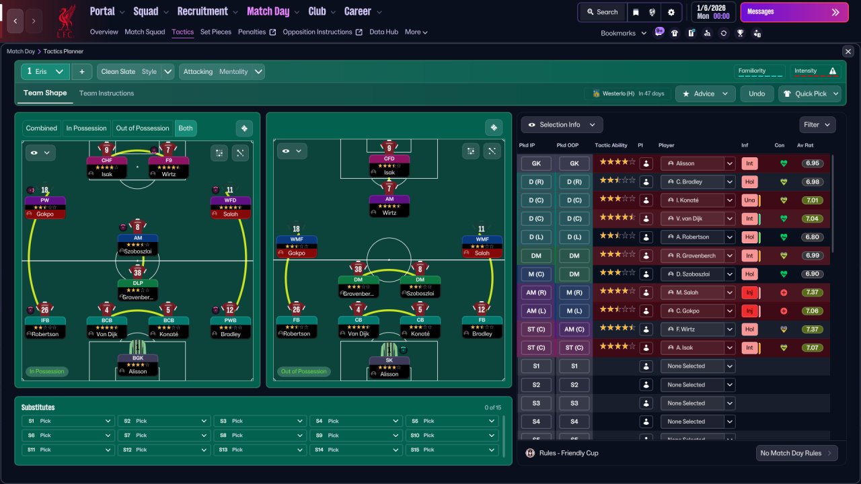Open the chat bubble with the 9+ badge
The height and width of the screenshot is (484, 861).
click(x=660, y=32)
